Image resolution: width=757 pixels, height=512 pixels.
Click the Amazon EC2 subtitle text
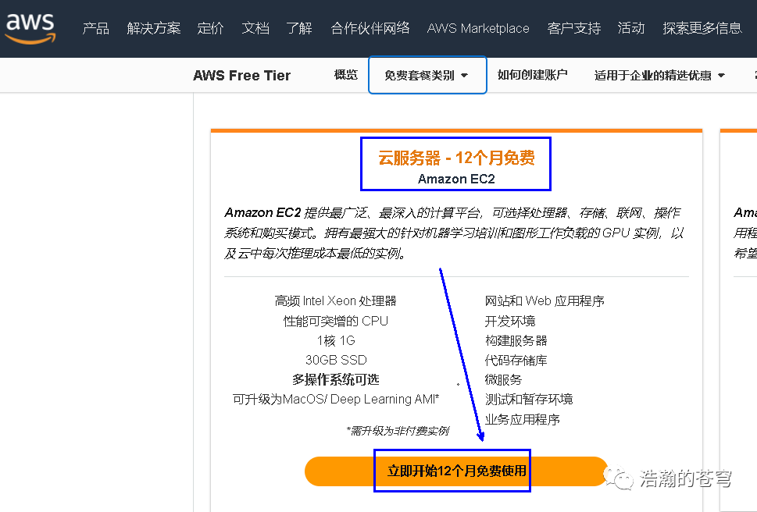(456, 179)
